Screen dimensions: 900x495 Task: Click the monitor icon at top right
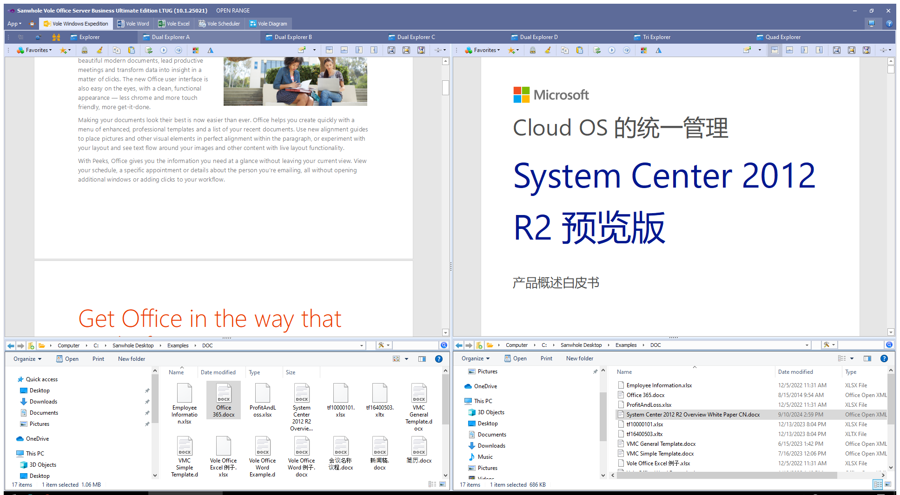pos(872,24)
